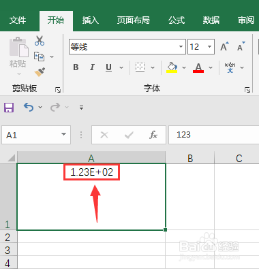Open Font dialog launcher
This screenshot has height=269, width=259.
click(247, 90)
